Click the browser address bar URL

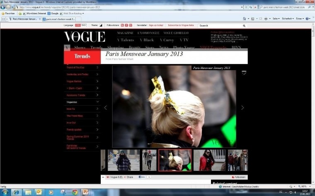click(x=60, y=7)
